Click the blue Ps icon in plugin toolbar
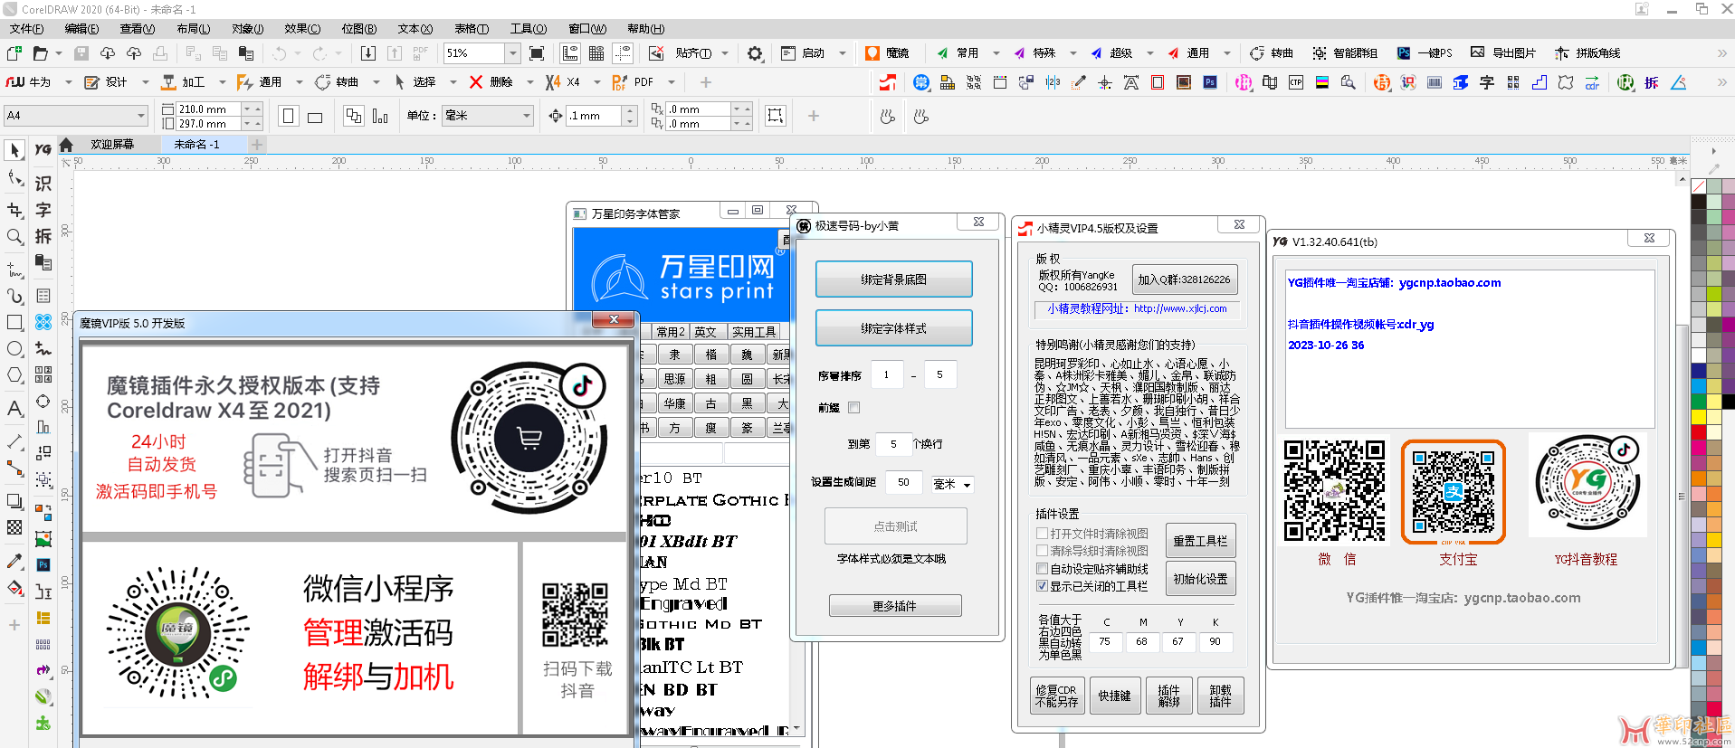 [1210, 82]
